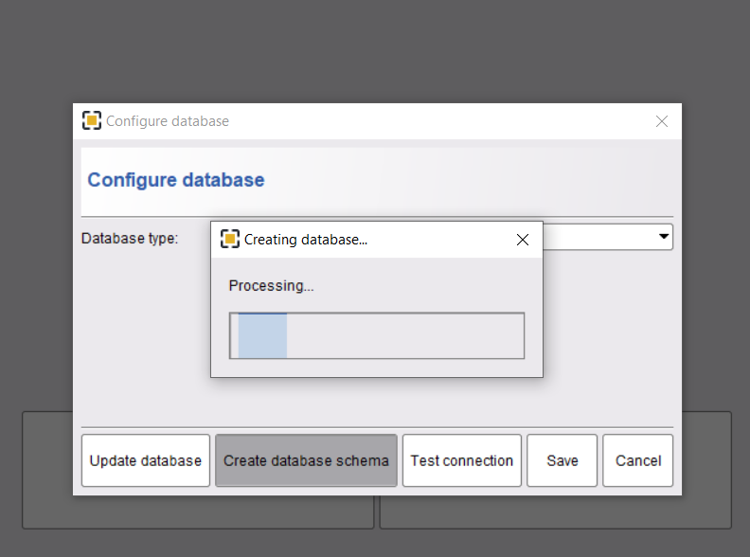
Task: Click the left background panel behind dialog
Action: tap(47, 470)
